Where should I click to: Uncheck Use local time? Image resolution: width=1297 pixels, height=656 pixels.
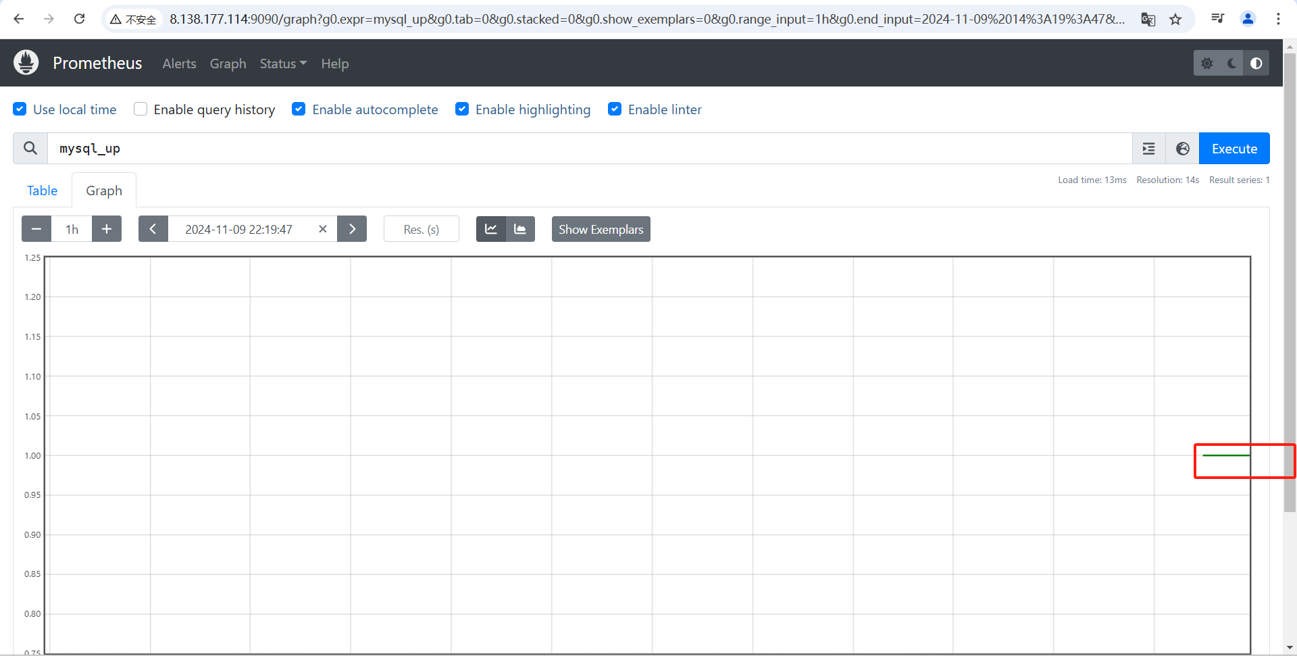pos(20,109)
